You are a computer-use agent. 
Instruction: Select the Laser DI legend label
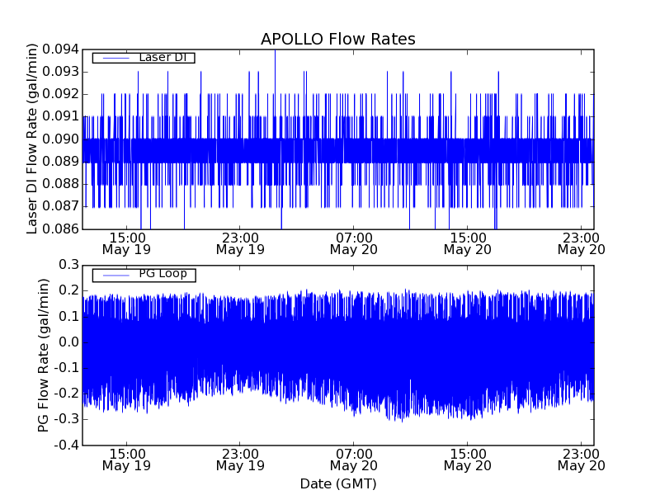[x=161, y=57]
